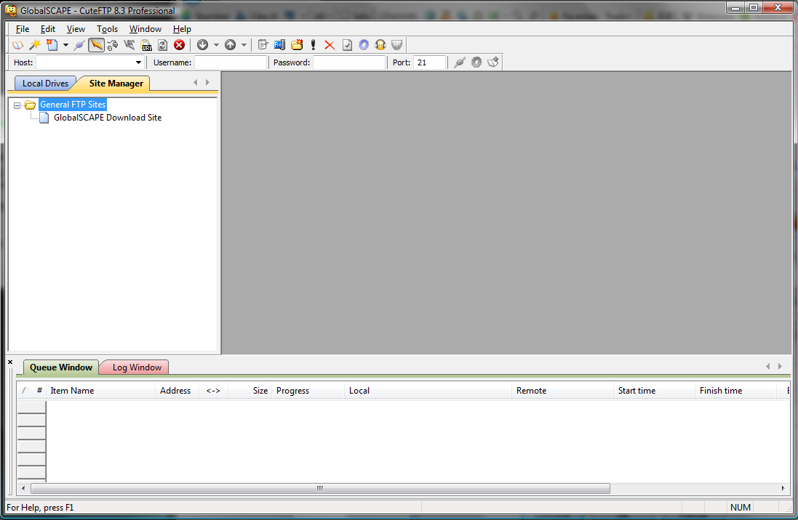The width and height of the screenshot is (798, 520).
Task: Select the Site Manager tab
Action: click(116, 84)
